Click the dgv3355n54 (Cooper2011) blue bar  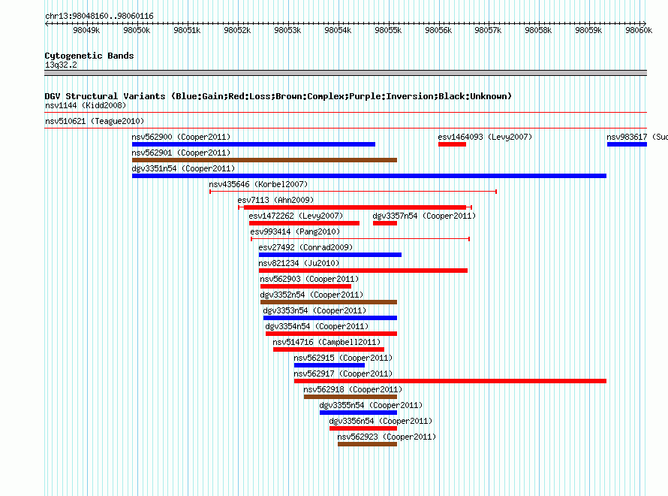click(358, 413)
